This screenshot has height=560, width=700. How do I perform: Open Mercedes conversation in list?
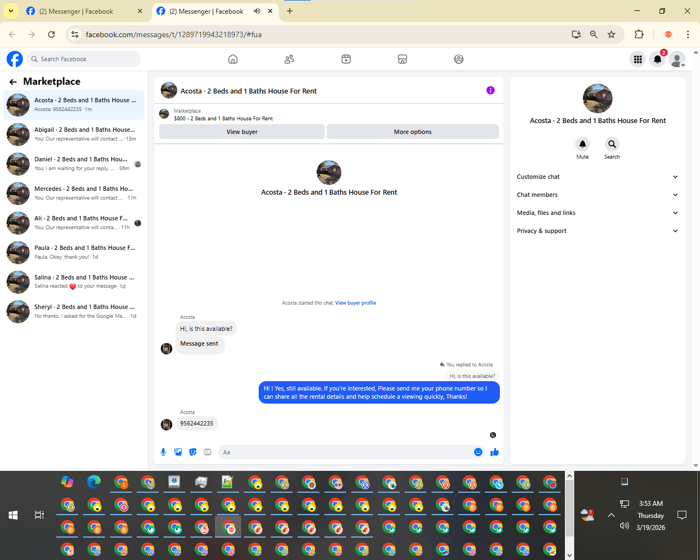click(74, 194)
